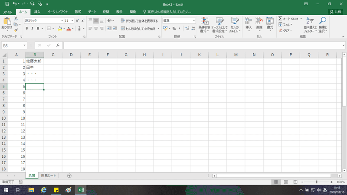347x195 pixels.
Task: Expand Merge and Center dropdown arrow
Action: click(158, 29)
